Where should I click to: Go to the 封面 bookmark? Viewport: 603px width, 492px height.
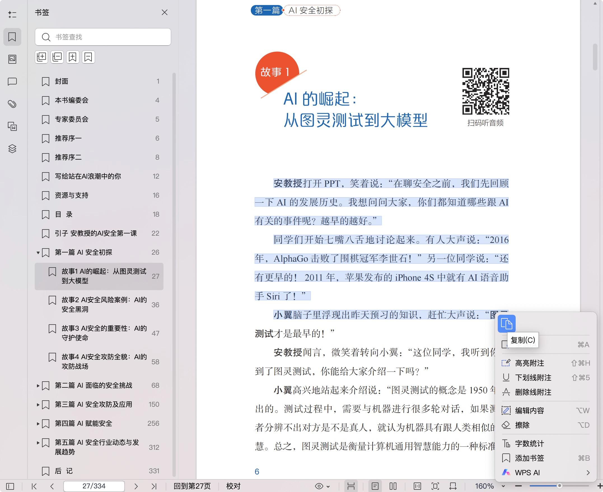point(99,81)
